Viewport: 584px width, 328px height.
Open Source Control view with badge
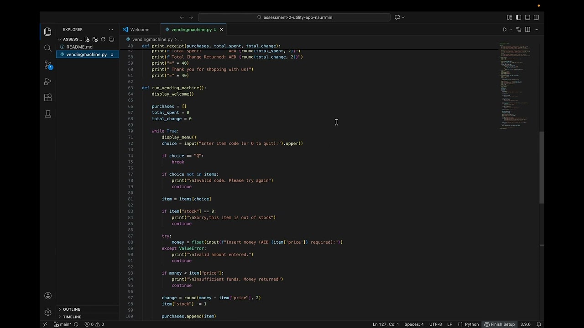pyautogui.click(x=48, y=65)
